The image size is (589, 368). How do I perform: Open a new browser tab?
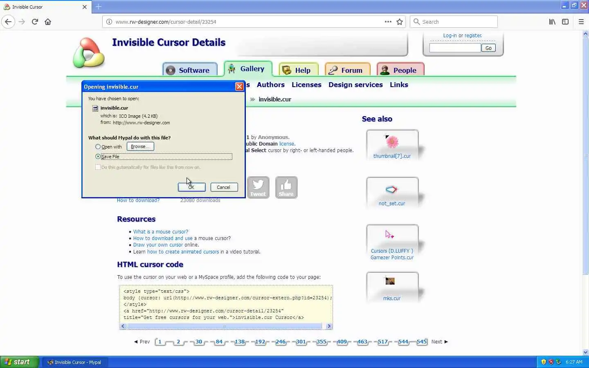pyautogui.click(x=99, y=7)
